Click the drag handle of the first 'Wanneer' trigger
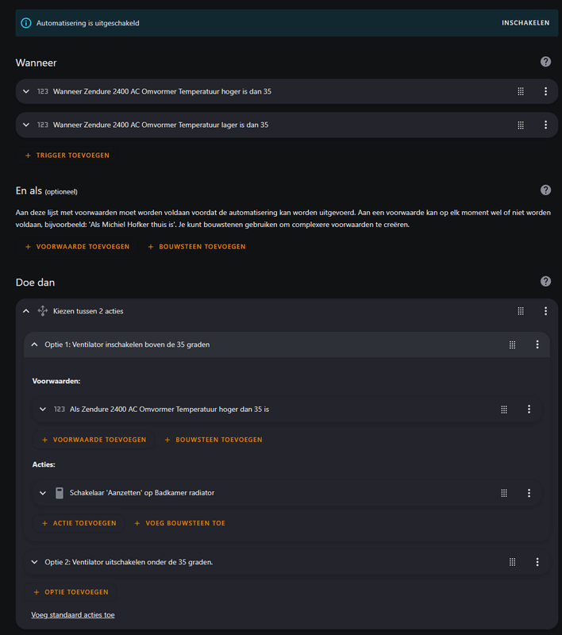The height and width of the screenshot is (635, 562). point(521,91)
